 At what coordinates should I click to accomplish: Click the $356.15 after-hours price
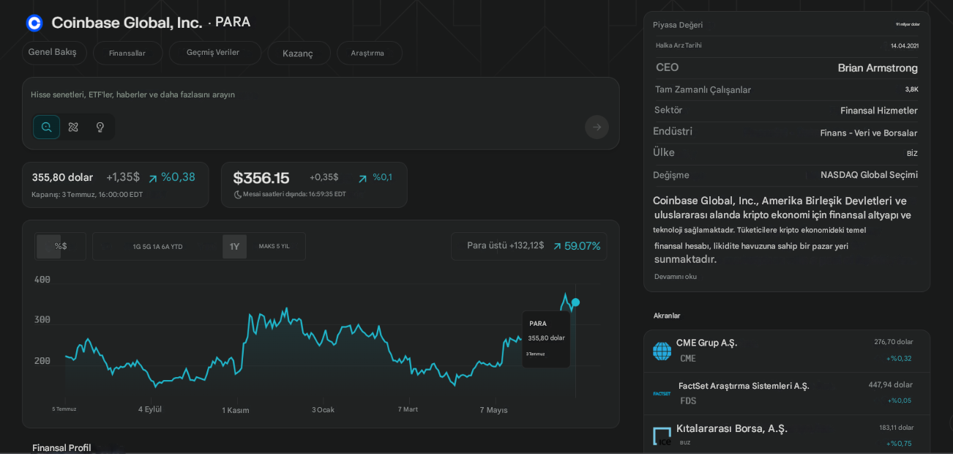(261, 178)
